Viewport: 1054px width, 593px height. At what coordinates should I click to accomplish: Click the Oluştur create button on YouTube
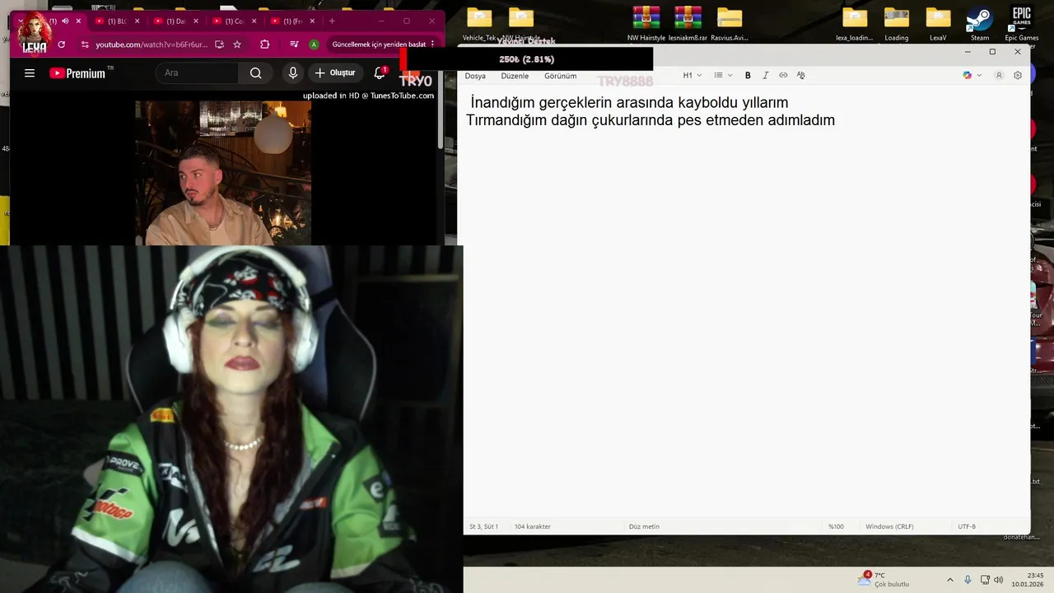(x=334, y=72)
